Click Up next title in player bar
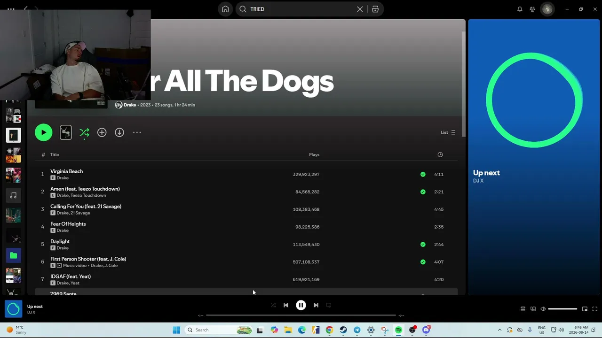 point(35,307)
